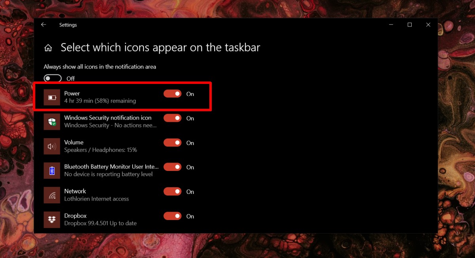The width and height of the screenshot is (475, 258).
Task: Click the Lothlorien Internet access text
Action: pos(96,199)
